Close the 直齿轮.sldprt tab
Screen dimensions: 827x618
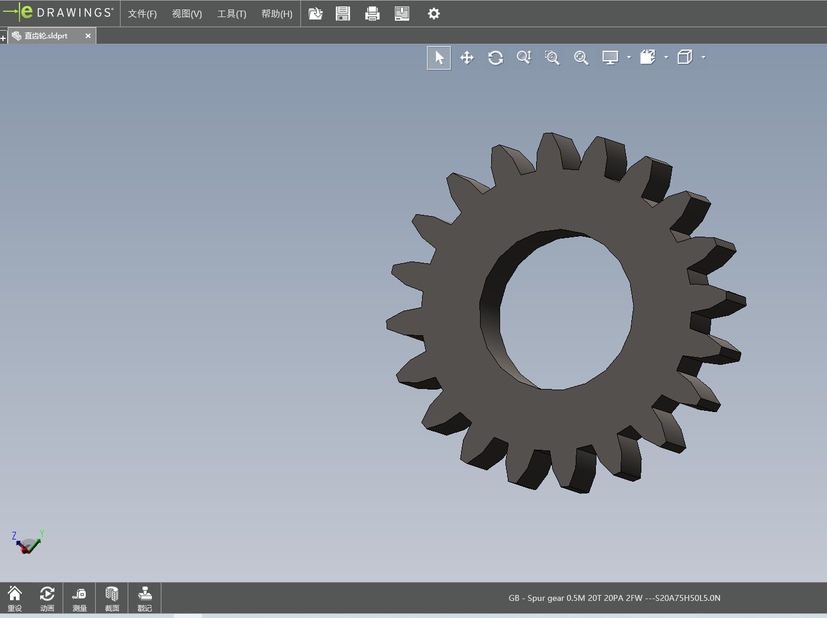88,36
